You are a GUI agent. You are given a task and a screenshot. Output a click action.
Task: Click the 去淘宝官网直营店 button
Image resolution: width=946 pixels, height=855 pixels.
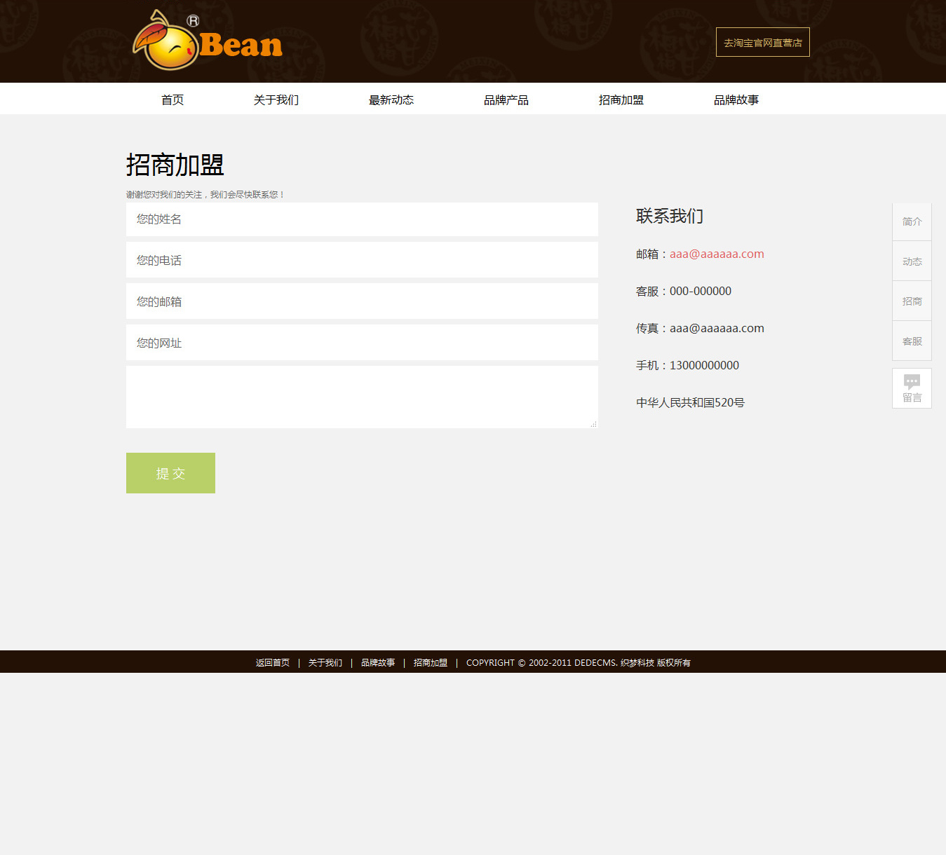coord(762,43)
